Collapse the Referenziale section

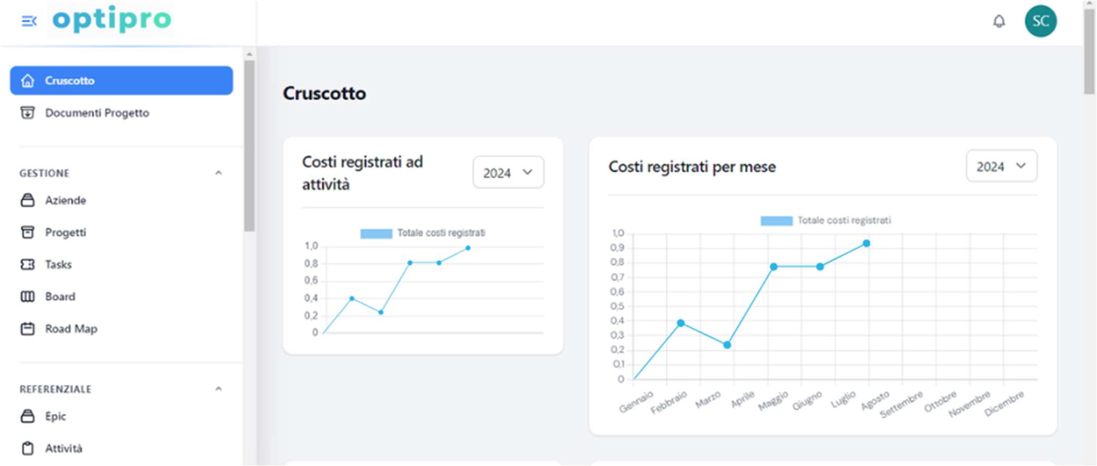218,389
